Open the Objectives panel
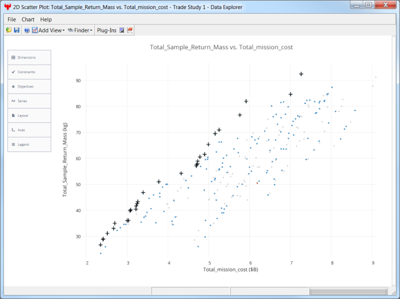 coord(29,86)
